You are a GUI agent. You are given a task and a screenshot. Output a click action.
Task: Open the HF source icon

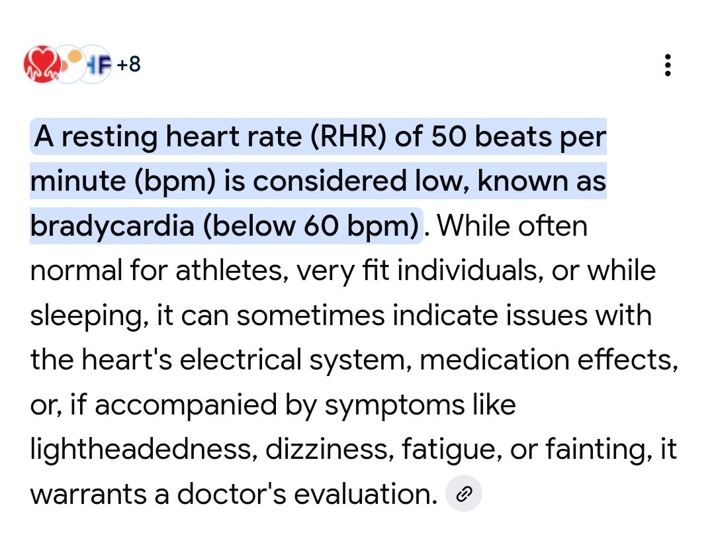[98, 65]
